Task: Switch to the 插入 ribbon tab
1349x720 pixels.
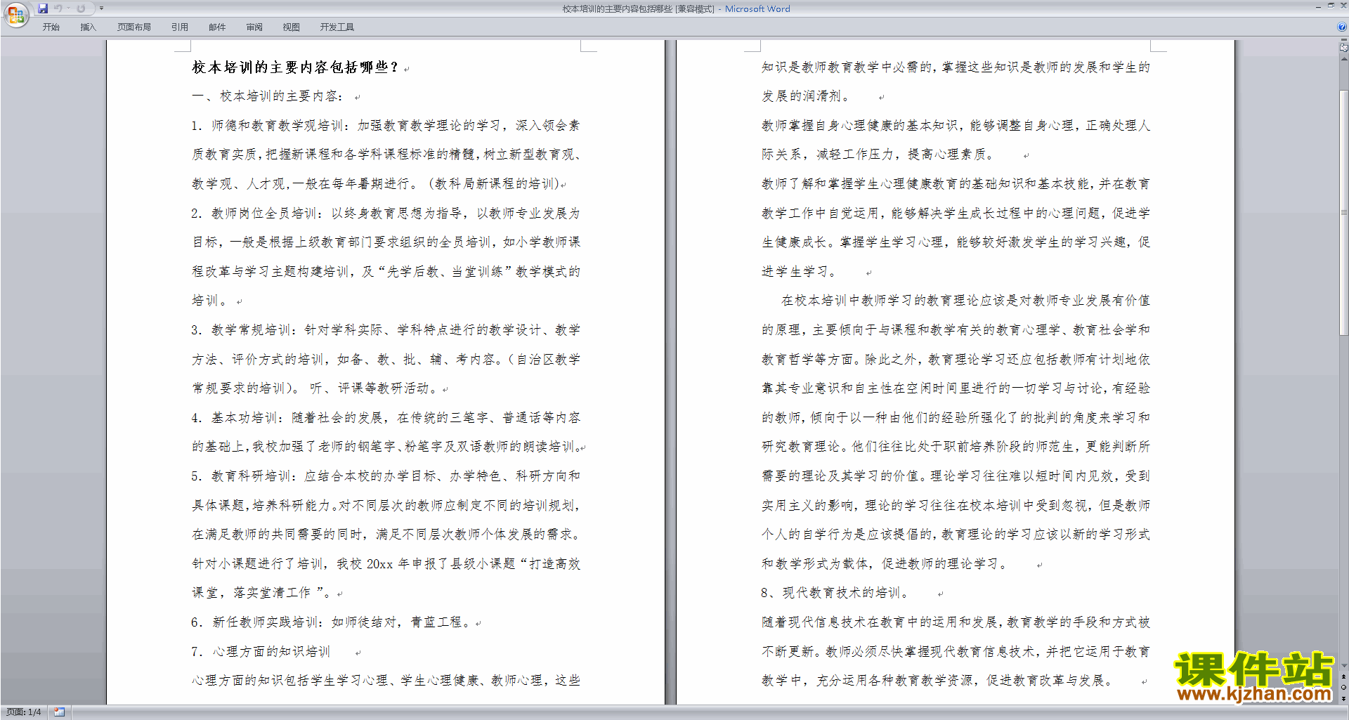Action: pos(88,27)
